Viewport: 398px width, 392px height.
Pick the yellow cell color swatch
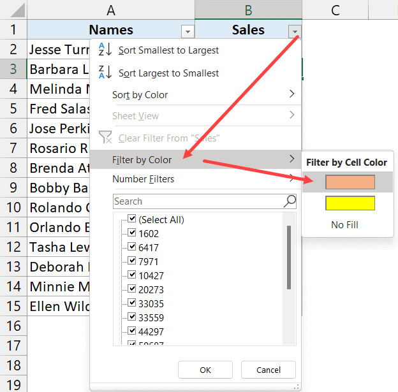point(350,203)
